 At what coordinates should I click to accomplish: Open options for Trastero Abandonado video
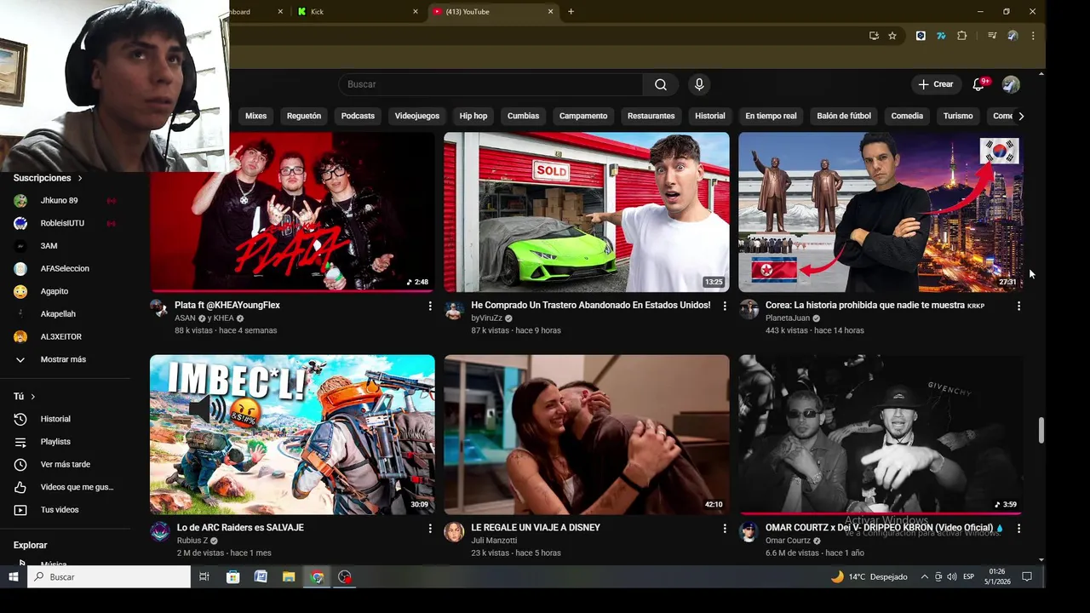(x=725, y=306)
